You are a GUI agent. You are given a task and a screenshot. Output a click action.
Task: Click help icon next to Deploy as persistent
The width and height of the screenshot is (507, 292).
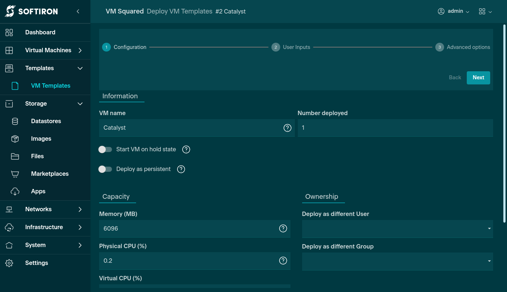[x=181, y=169]
